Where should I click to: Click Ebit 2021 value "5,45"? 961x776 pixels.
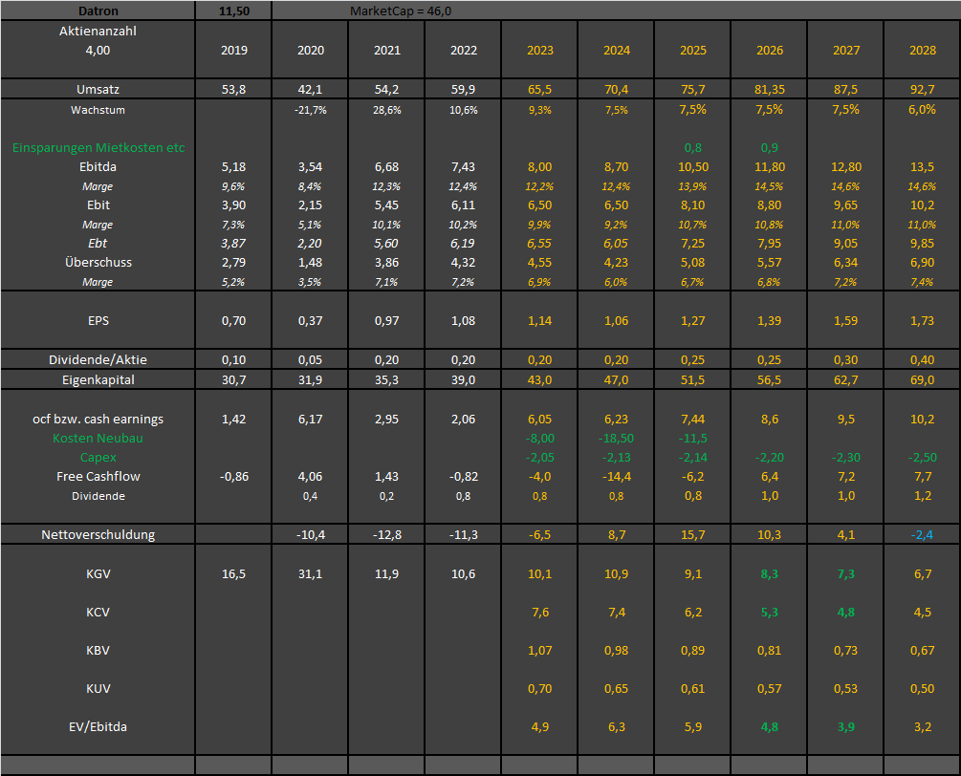[x=386, y=205]
